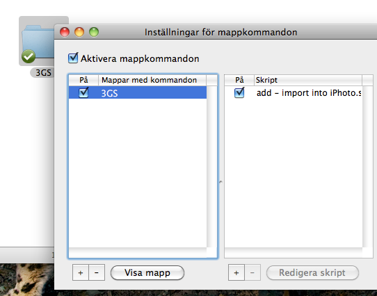This screenshot has width=377, height=296.
Task: Uncheck the 3GS folder checkbox
Action: point(83,92)
